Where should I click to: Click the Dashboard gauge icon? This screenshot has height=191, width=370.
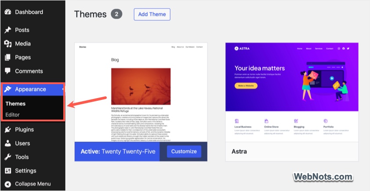8,12
